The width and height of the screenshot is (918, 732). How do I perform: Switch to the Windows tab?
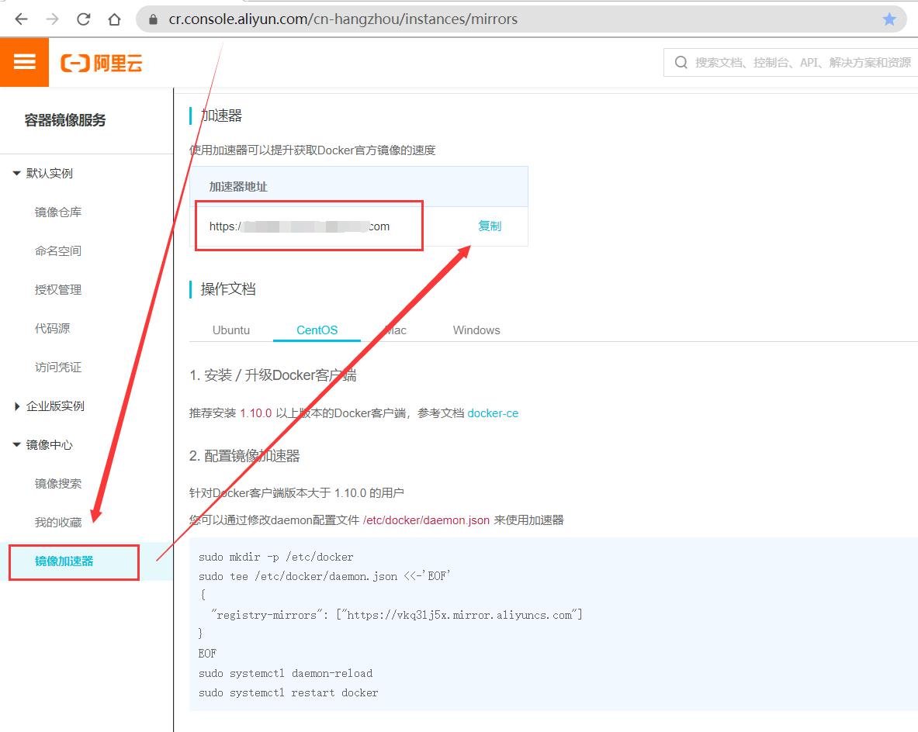coord(476,330)
